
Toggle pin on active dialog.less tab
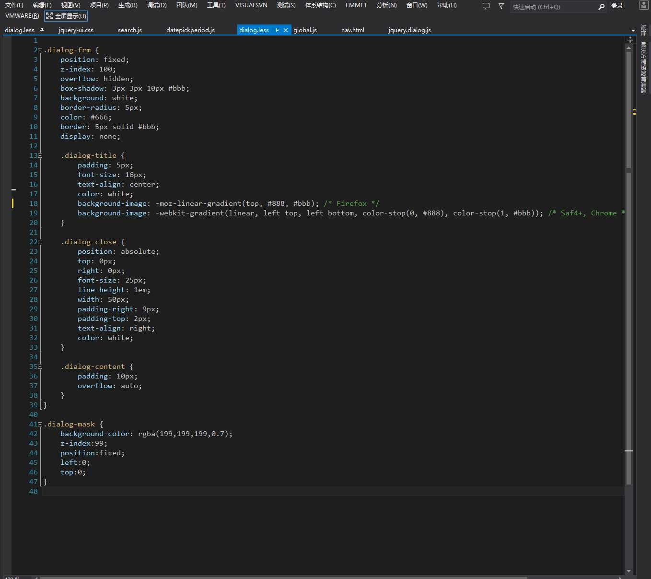coord(277,30)
